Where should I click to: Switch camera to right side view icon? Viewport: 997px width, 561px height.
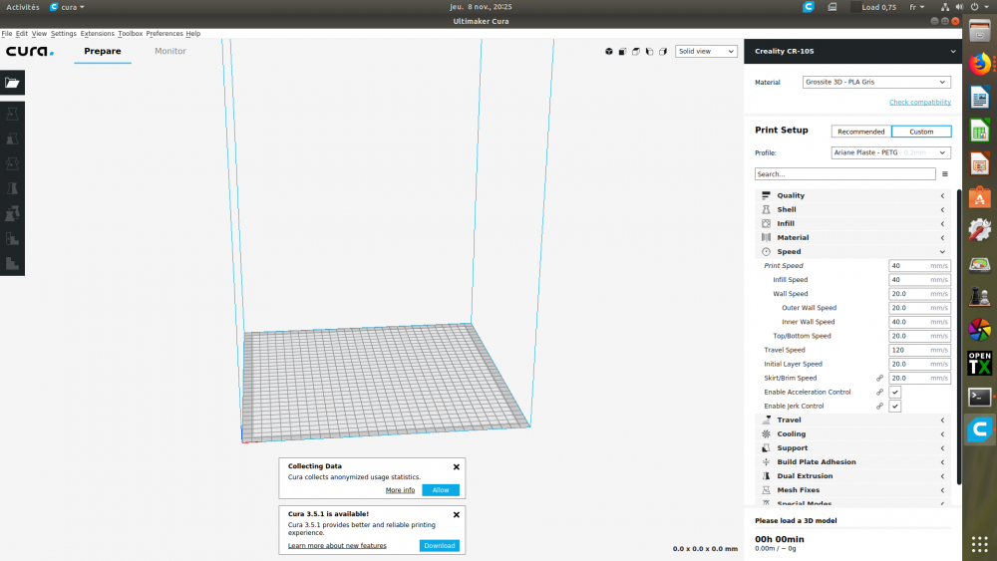click(x=663, y=52)
